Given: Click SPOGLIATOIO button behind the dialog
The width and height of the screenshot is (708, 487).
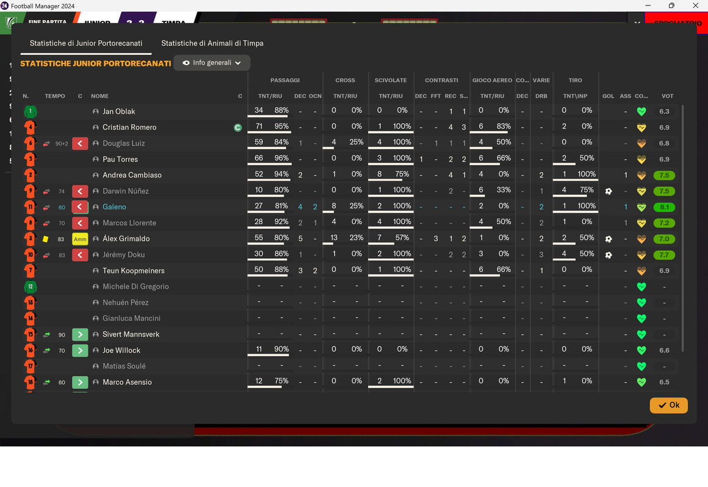Looking at the screenshot, I should 678,23.
